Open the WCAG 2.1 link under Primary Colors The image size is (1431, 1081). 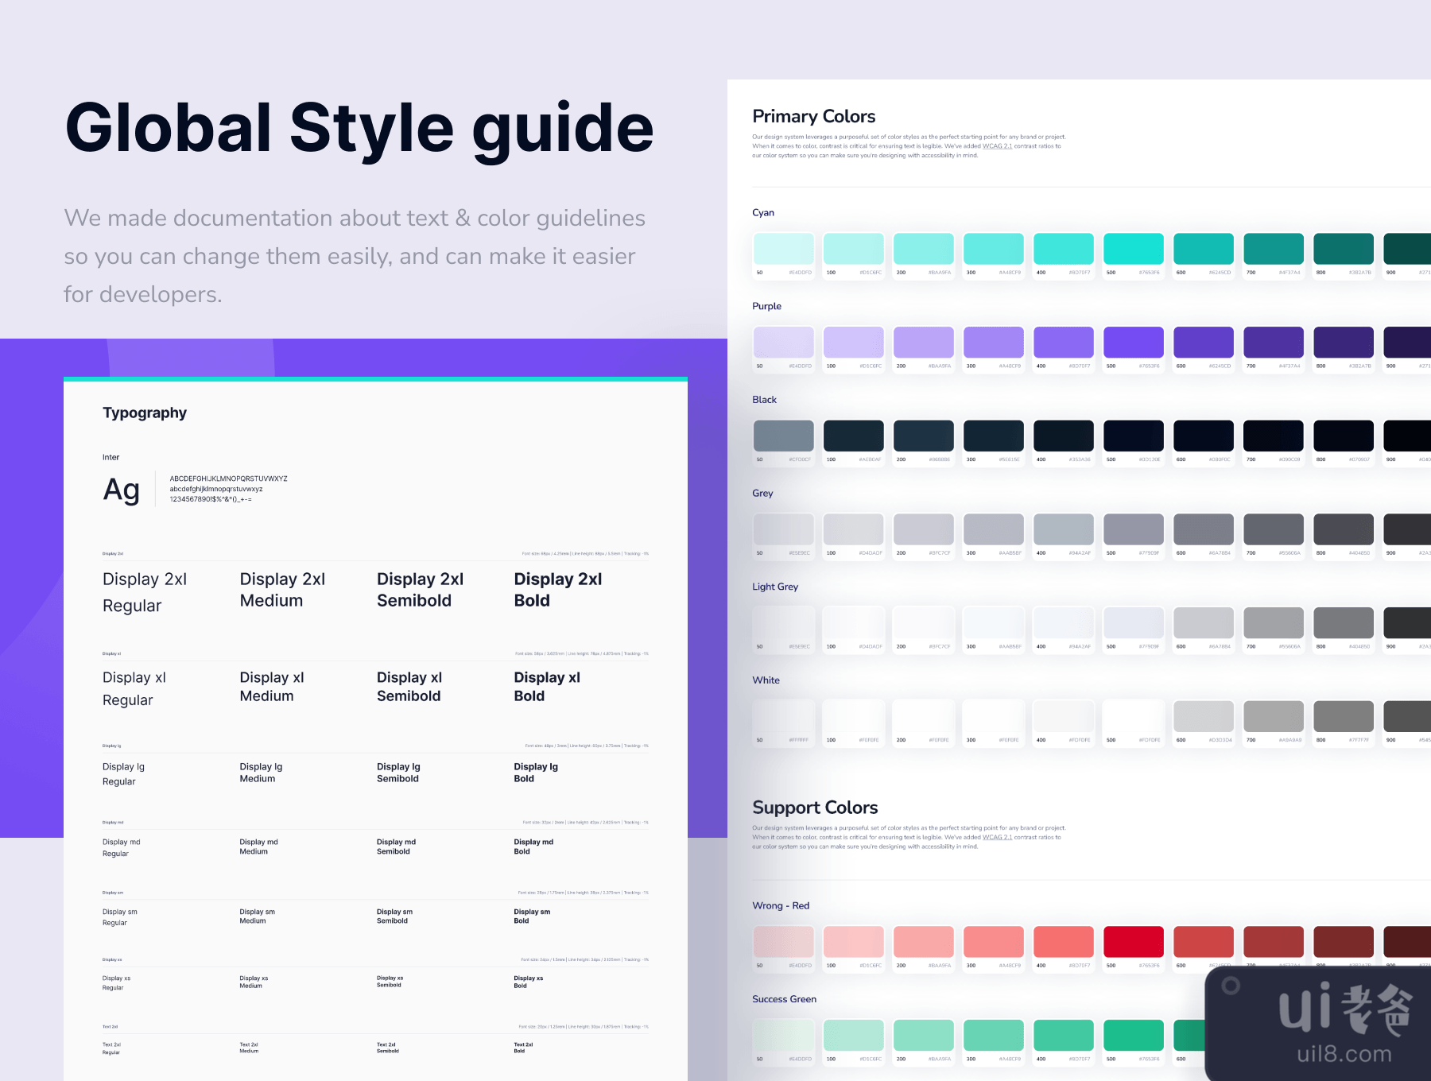(x=997, y=146)
